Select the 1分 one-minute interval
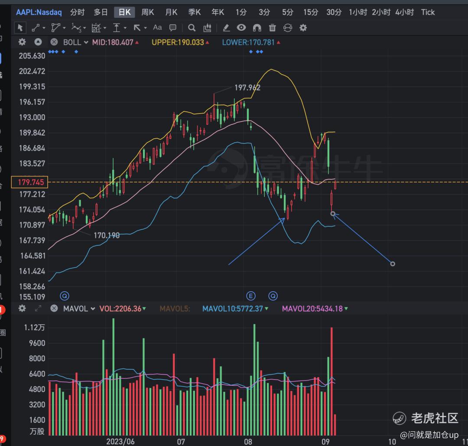 (x=241, y=12)
